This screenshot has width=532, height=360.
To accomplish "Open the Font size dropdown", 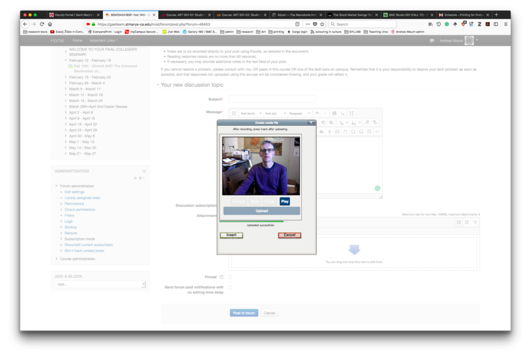I will click(275, 113).
